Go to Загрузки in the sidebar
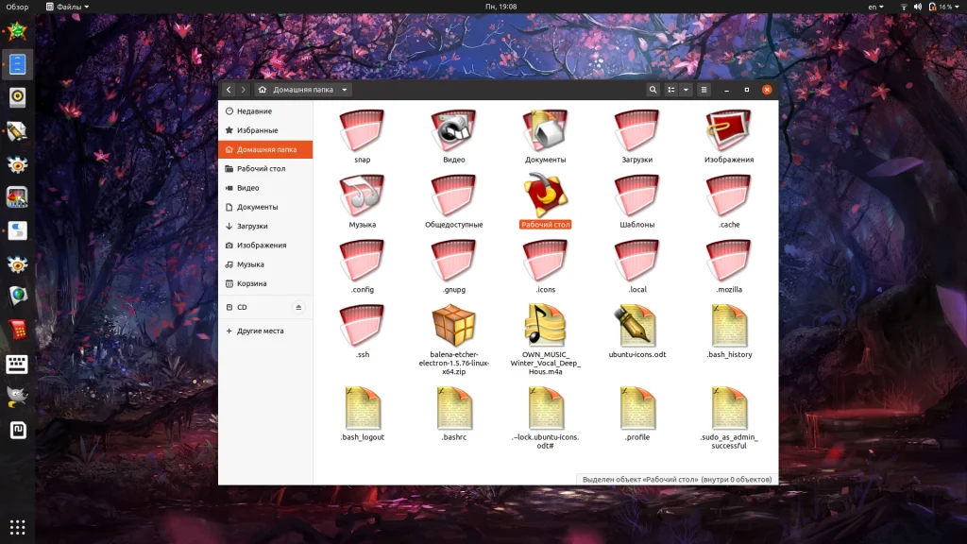 (x=251, y=226)
